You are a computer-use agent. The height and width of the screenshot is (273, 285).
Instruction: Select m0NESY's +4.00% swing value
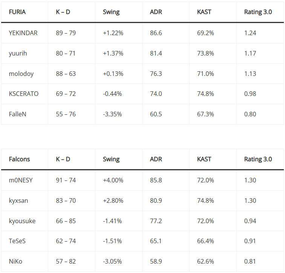pos(113,180)
